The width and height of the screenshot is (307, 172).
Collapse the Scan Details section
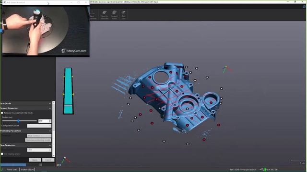tap(50, 104)
